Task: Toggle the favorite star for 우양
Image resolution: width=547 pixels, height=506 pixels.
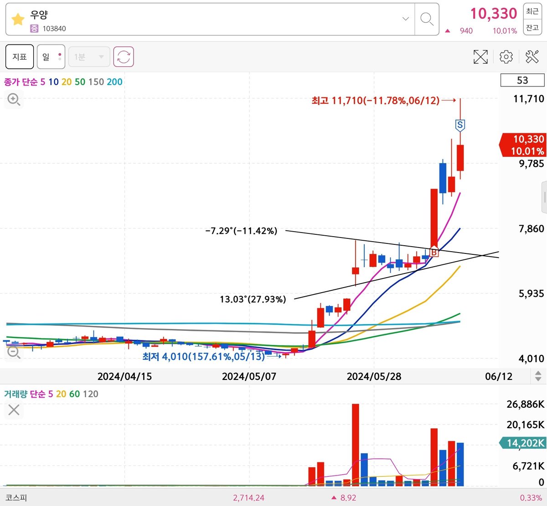Action: [x=18, y=19]
